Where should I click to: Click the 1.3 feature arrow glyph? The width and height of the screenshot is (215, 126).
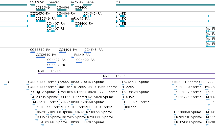coord(6,85)
